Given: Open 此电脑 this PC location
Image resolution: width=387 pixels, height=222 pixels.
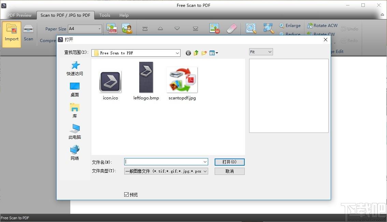Looking at the screenshot, I should pyautogui.click(x=75, y=132).
